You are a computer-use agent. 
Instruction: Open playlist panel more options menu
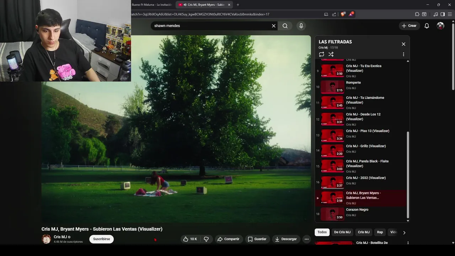(x=403, y=54)
